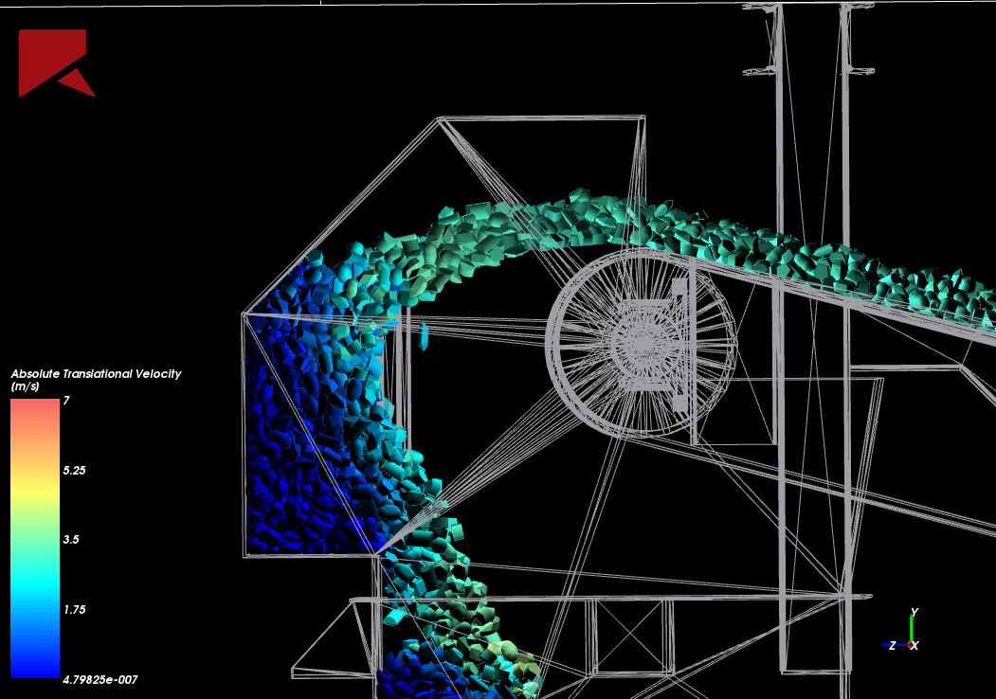The height and width of the screenshot is (699, 996).
Task: Pick the lone particle floating beside the chute
Action: point(424,333)
